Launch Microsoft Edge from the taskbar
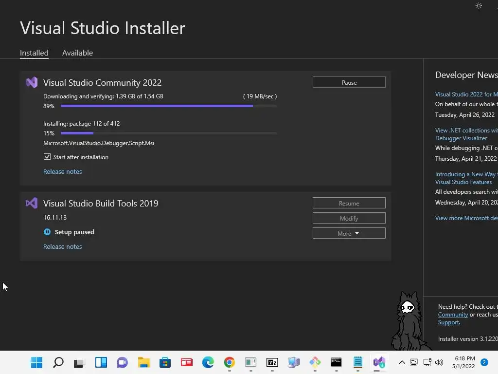Viewport: 498px width, 374px height. click(x=208, y=362)
